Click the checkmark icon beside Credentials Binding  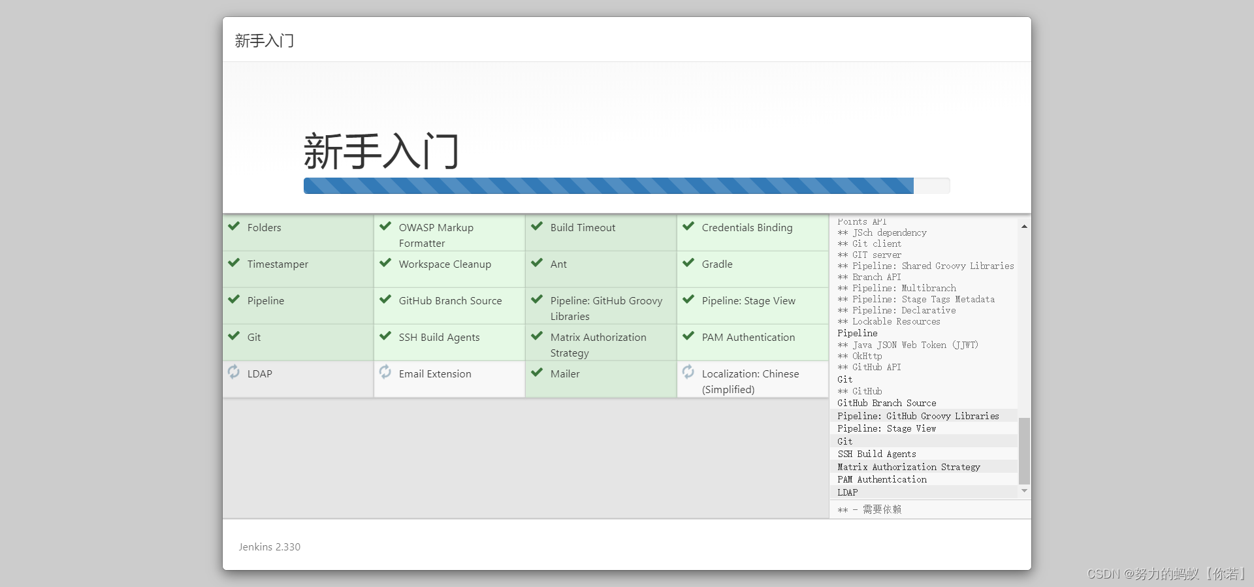point(688,226)
